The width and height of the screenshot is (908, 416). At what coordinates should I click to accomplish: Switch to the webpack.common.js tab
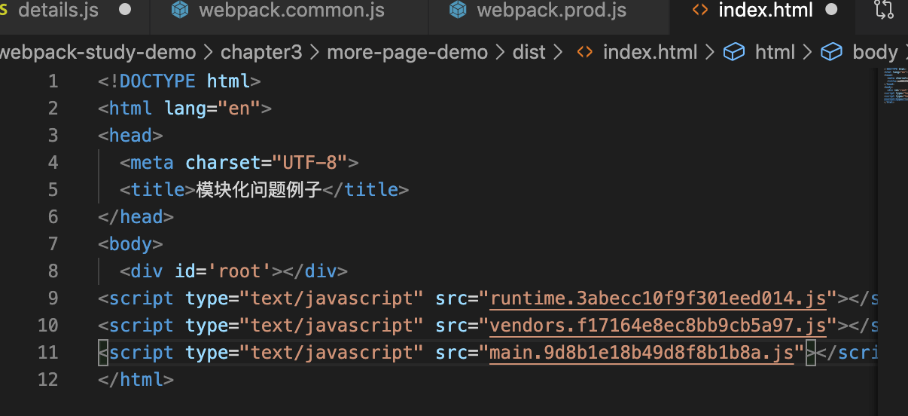tap(291, 11)
